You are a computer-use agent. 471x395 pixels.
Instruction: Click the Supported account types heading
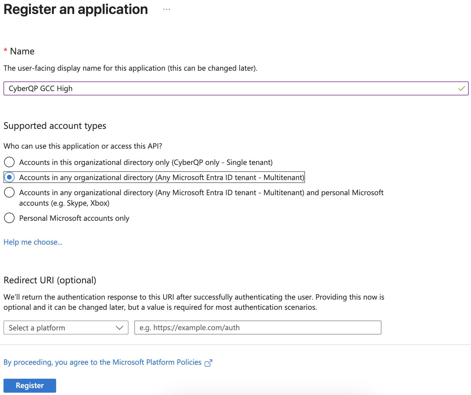click(55, 126)
